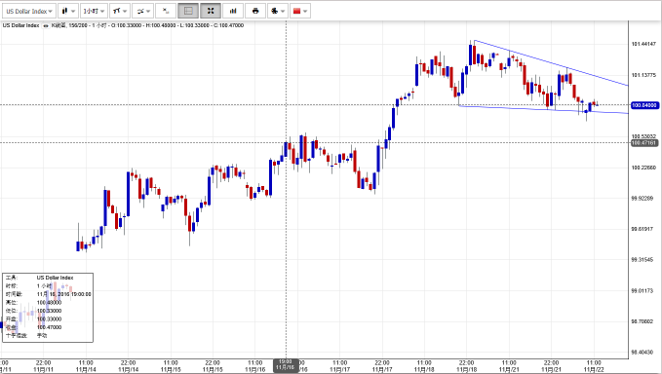Open the candlestick chart type dropdown
662x374 pixels.
67,11
